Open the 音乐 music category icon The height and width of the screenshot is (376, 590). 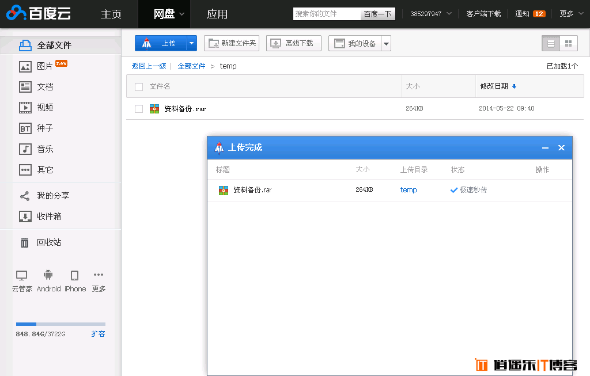tap(25, 149)
